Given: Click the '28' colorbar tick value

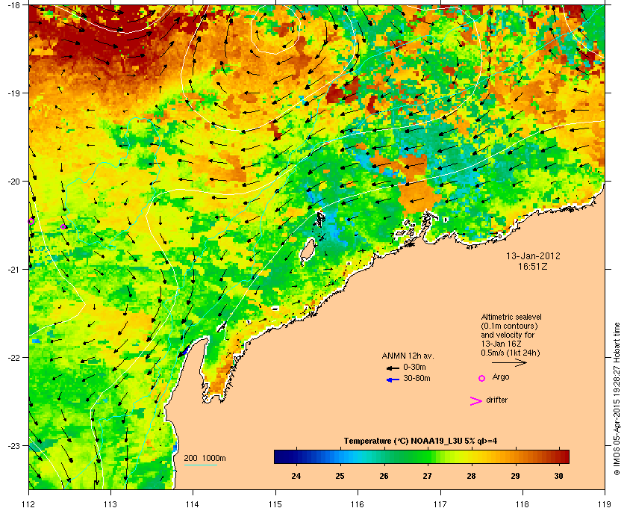Looking at the screenshot, I should 472,476.
